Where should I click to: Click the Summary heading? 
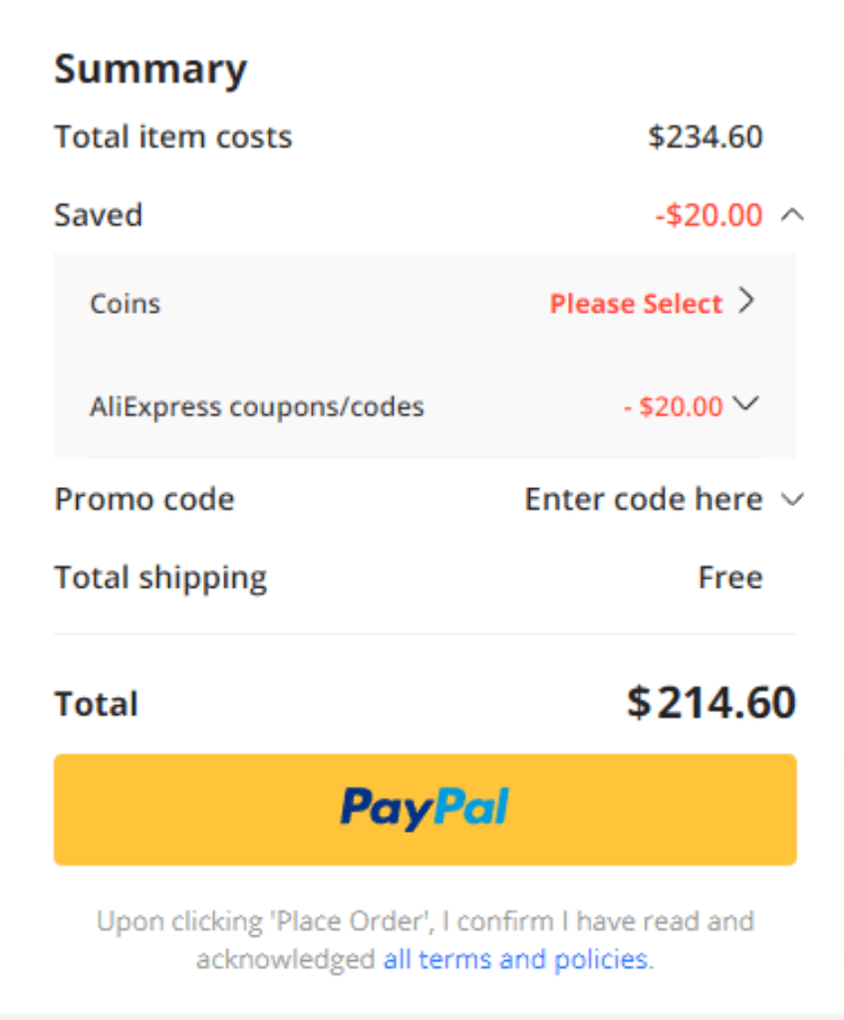click(151, 70)
